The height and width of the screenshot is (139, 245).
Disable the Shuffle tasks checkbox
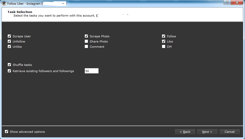coord(9,65)
